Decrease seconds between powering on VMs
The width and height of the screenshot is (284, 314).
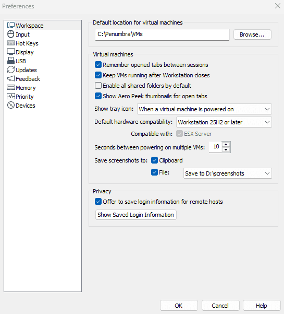tap(226, 150)
